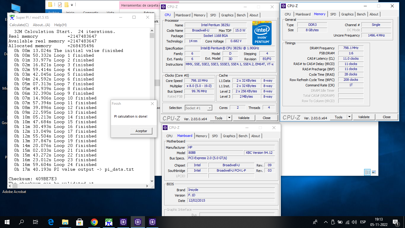Click Herramientas de carpeta tab in Explorer
Viewport: 405px width, 228px height.
click(x=140, y=5)
